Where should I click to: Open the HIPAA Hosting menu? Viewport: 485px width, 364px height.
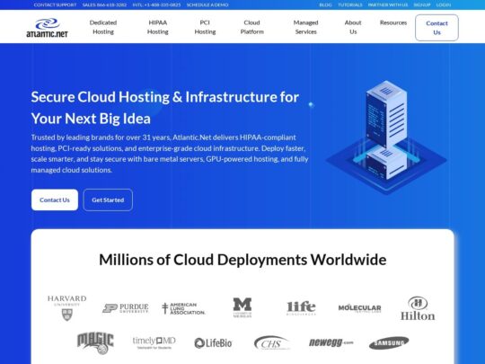[158, 27]
